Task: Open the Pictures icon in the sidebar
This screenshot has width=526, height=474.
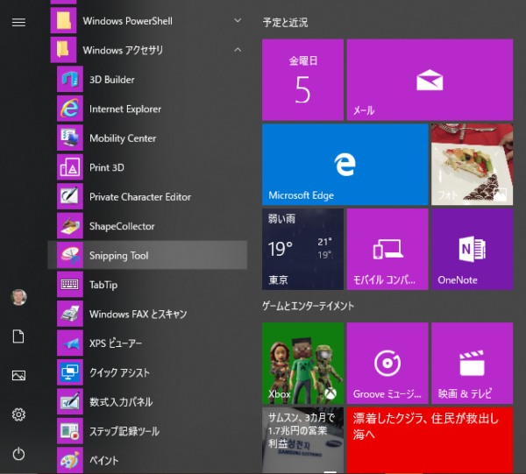Action: pyautogui.click(x=18, y=375)
